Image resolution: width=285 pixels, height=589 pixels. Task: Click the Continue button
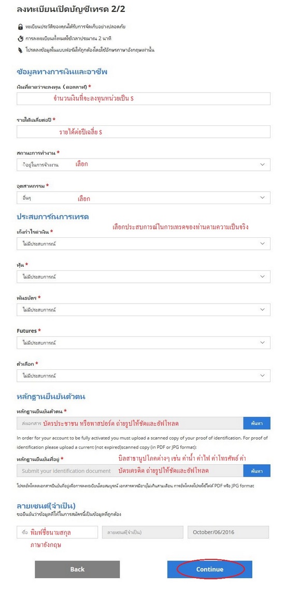pyautogui.click(x=210, y=569)
